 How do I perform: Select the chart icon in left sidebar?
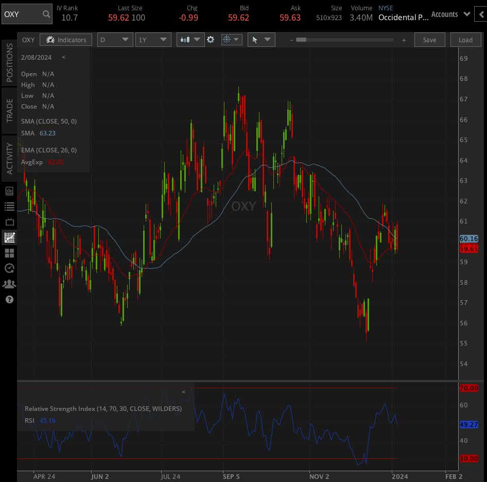(9, 237)
